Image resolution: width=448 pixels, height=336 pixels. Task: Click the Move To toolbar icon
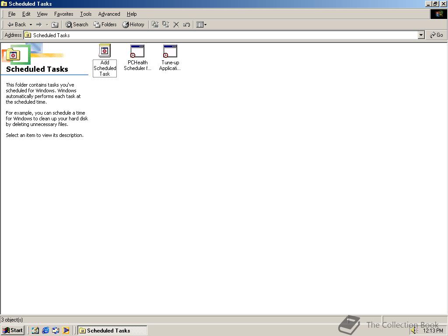(x=155, y=24)
